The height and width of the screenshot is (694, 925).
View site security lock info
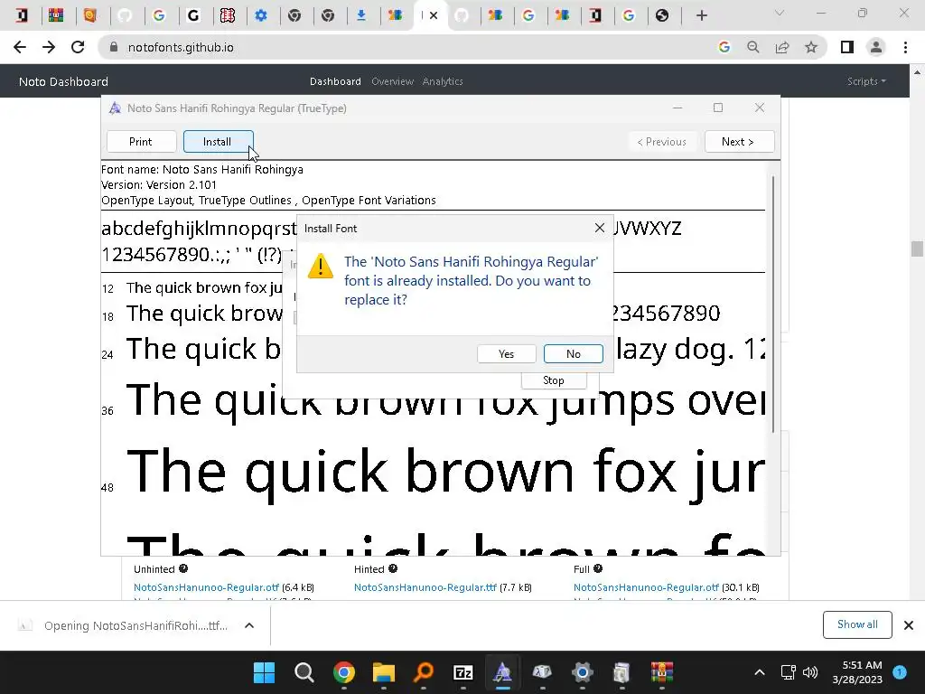tap(114, 47)
